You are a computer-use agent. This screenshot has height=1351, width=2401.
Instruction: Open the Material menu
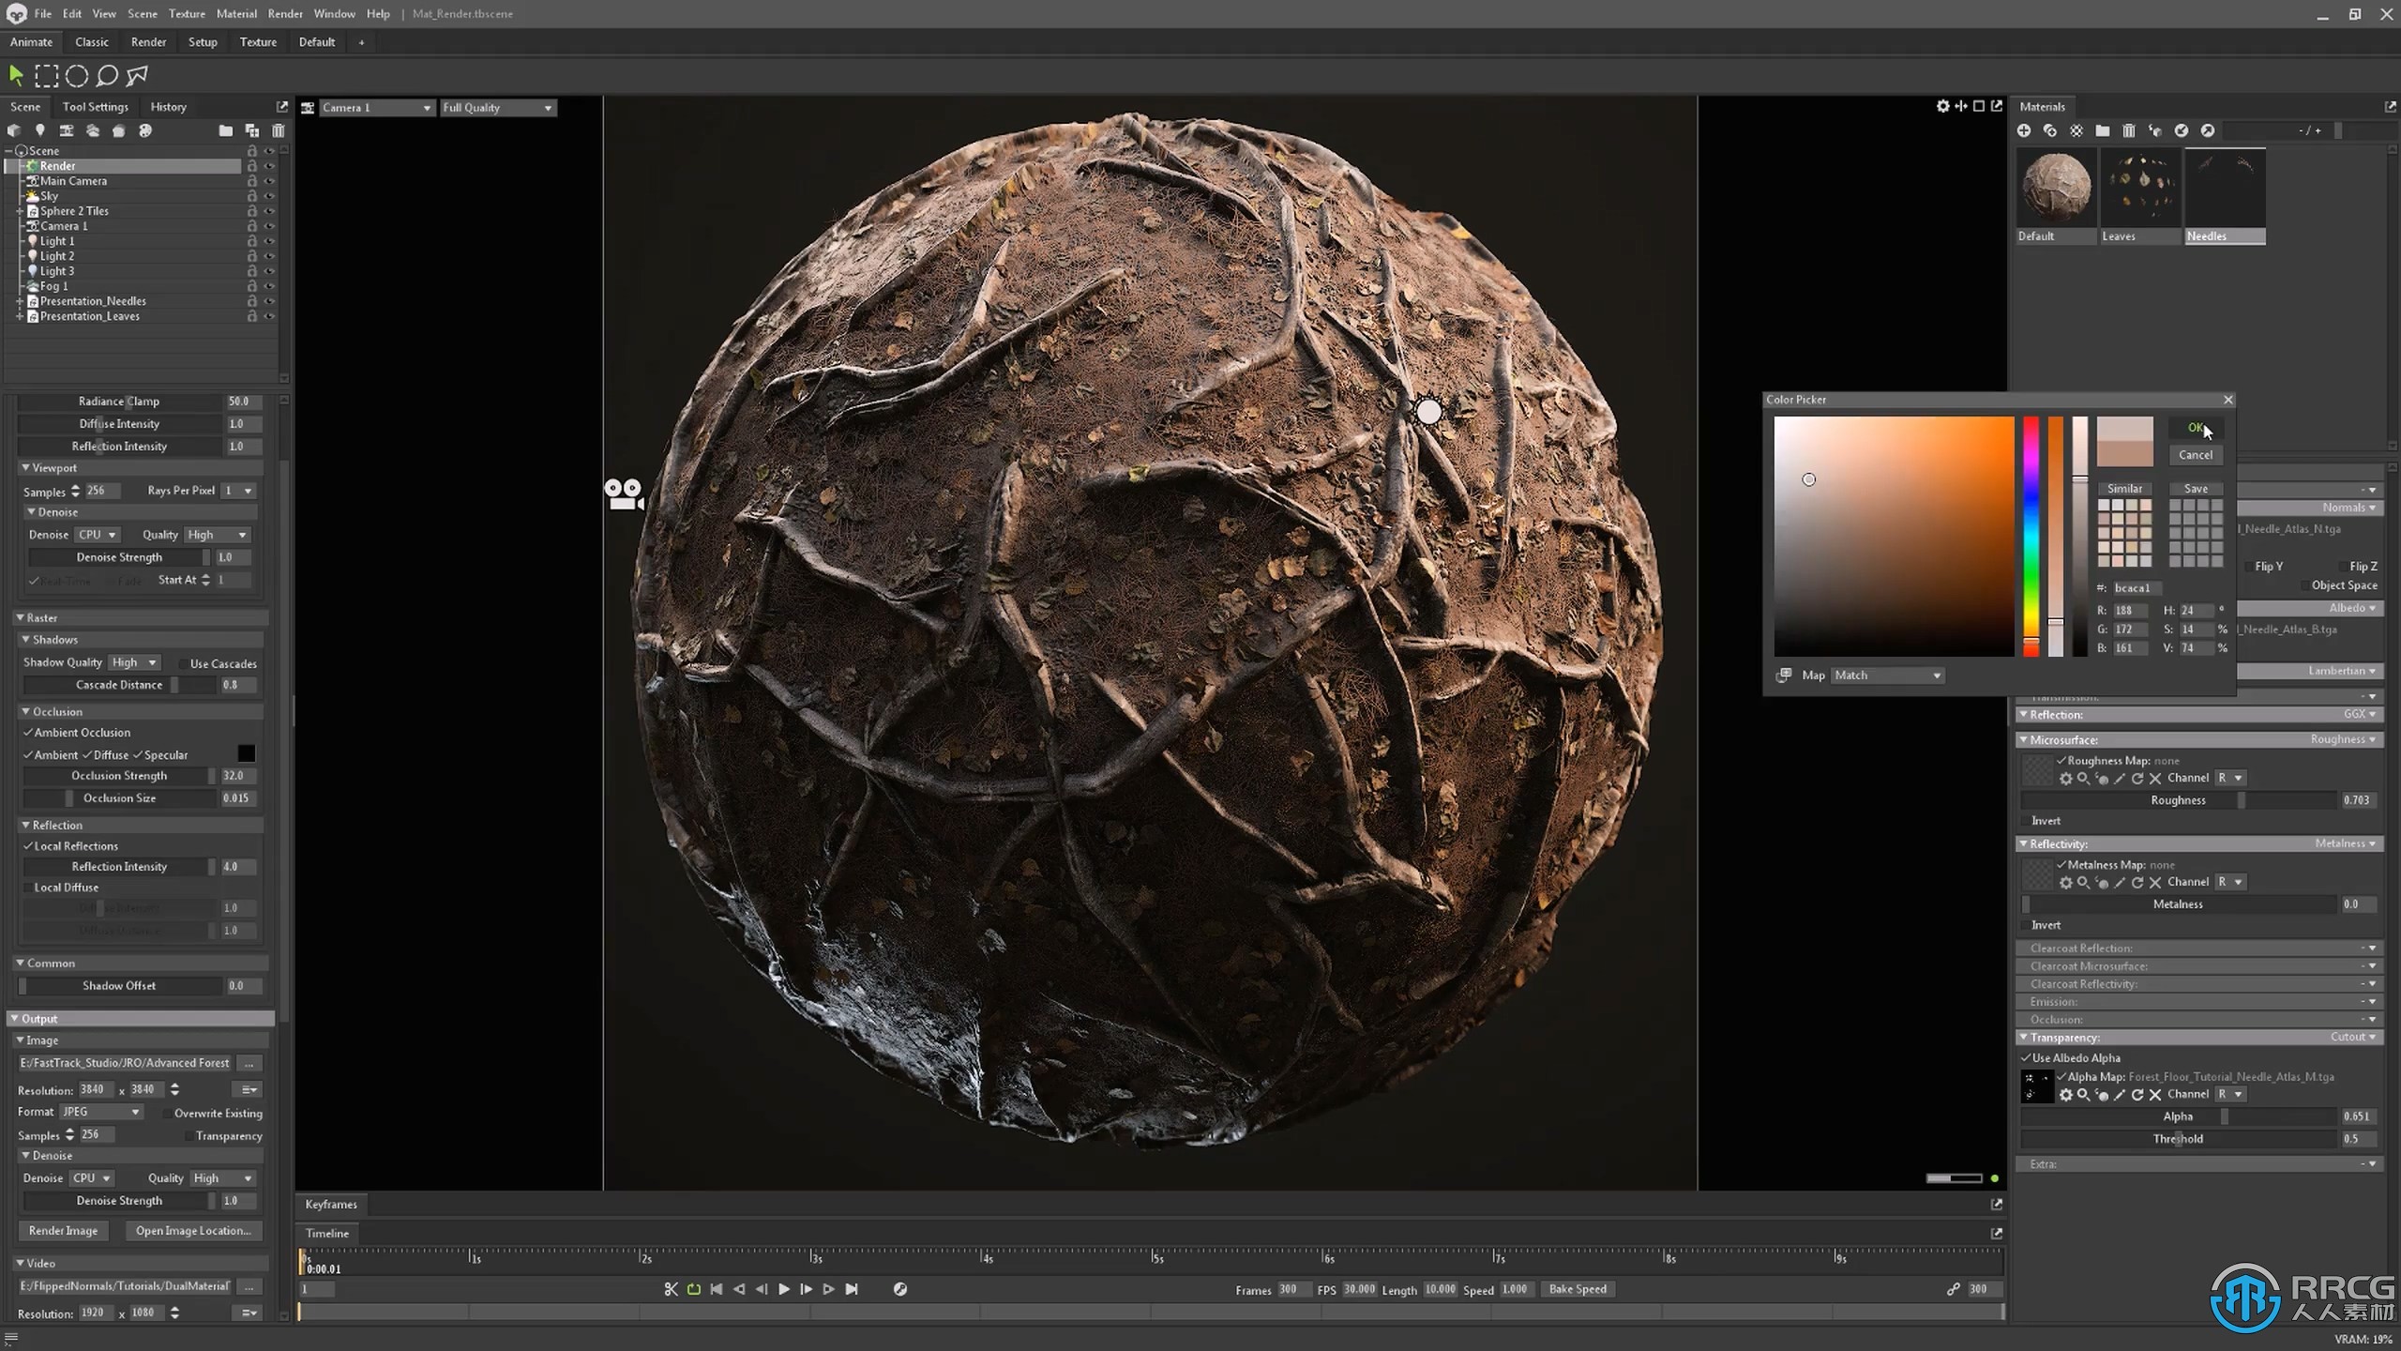[236, 14]
